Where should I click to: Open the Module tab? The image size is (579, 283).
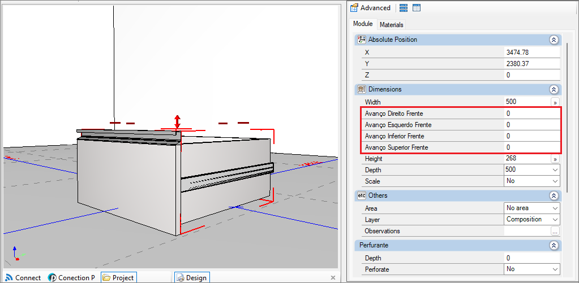point(363,24)
